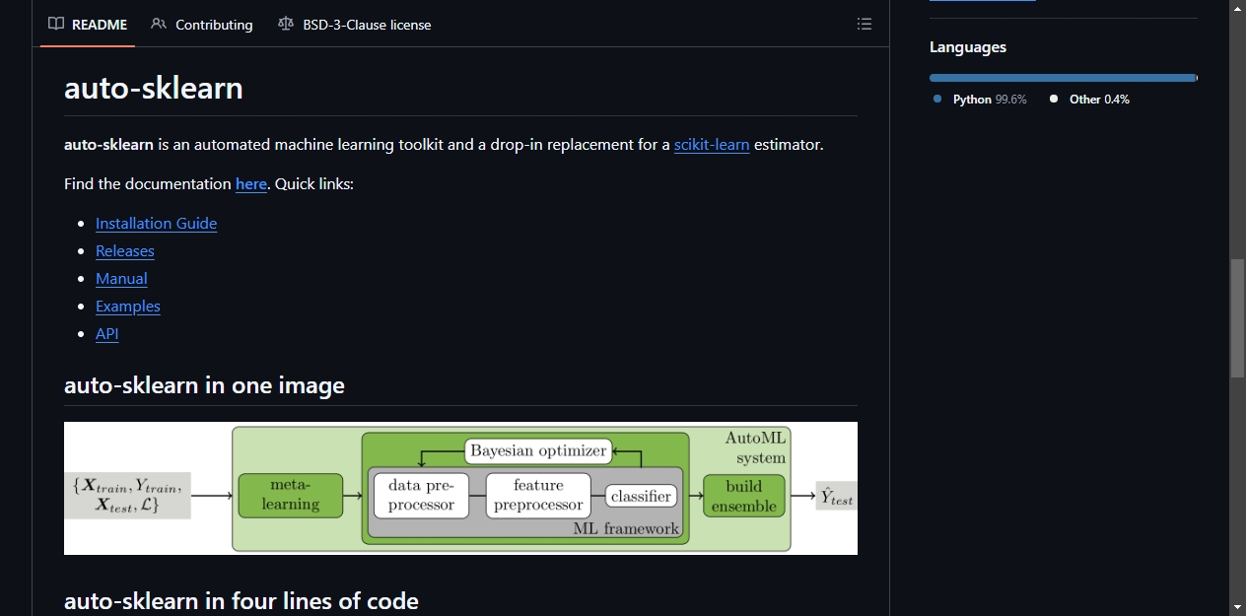Click the Other 0.4% language entry
The height and width of the screenshot is (616, 1246).
pyautogui.click(x=1090, y=99)
